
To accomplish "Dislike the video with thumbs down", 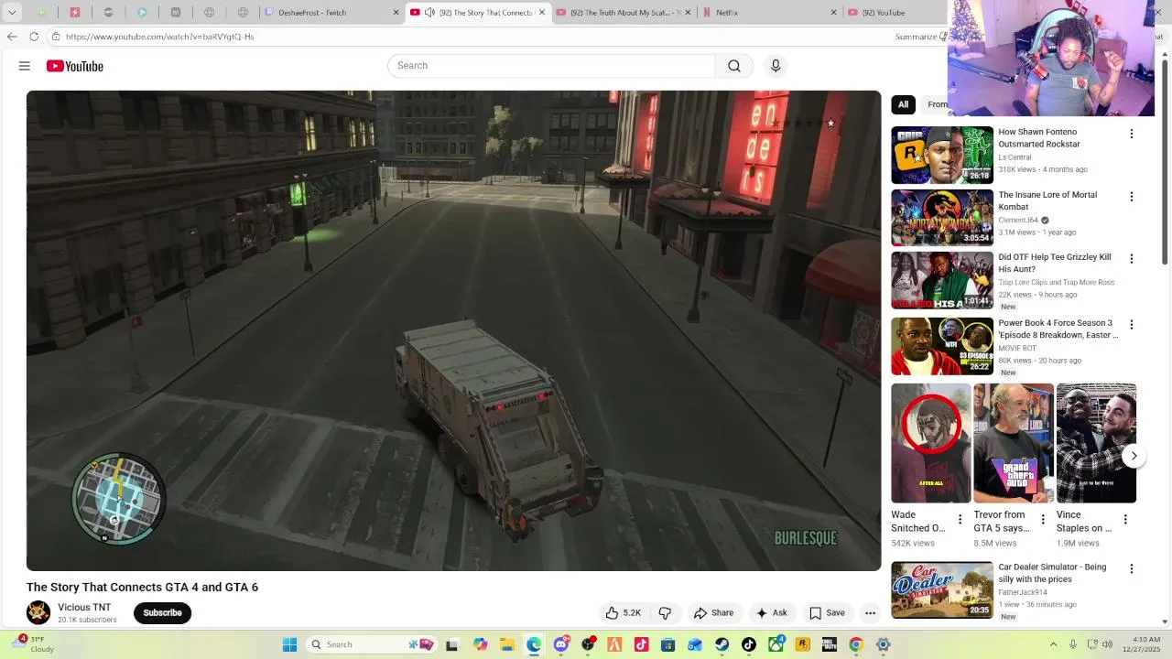I will [666, 613].
